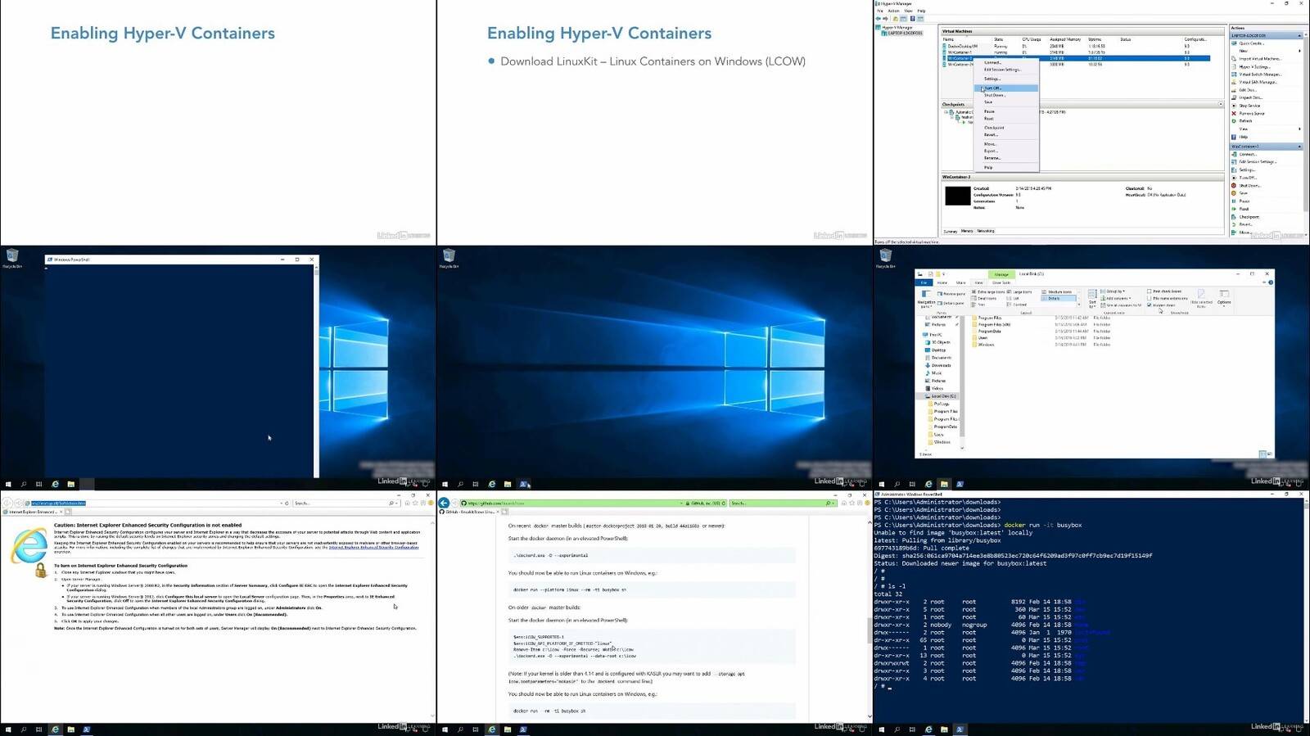
Task: Select WinContainer-1 row in Virtual Machines list
Action: [x=1076, y=52]
